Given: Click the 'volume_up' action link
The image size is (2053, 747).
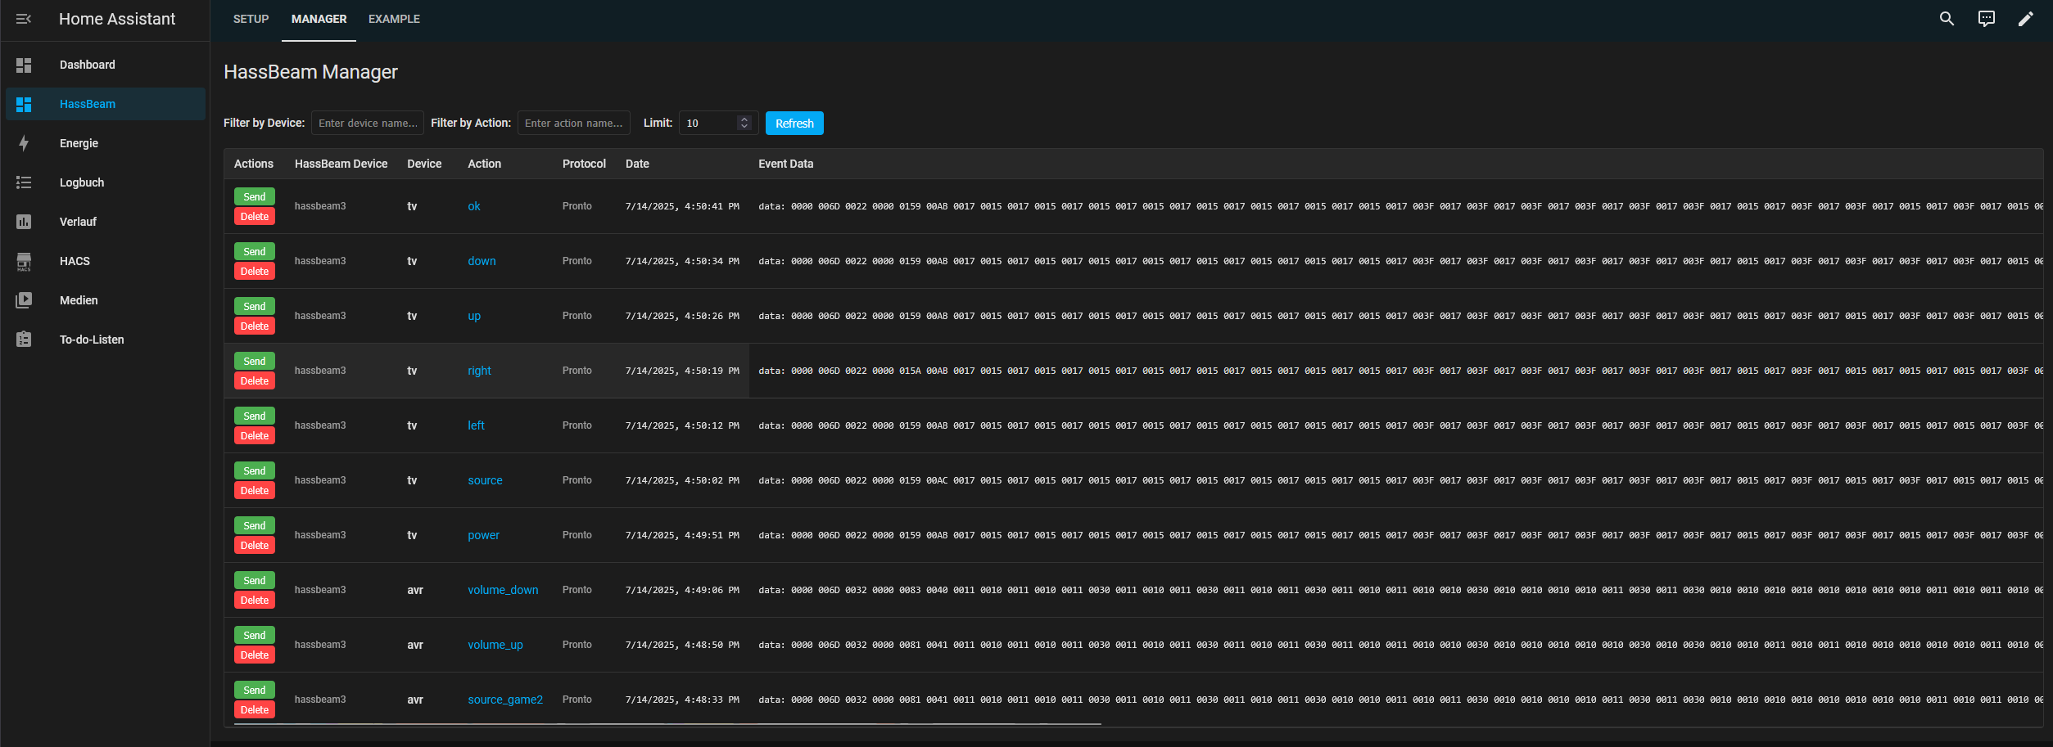Looking at the screenshot, I should 495,645.
